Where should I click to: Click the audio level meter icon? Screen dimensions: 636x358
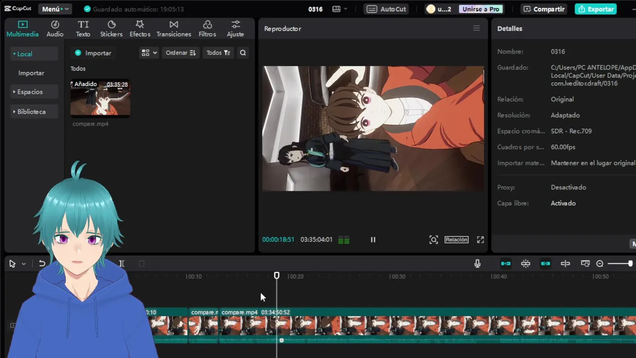(x=344, y=240)
